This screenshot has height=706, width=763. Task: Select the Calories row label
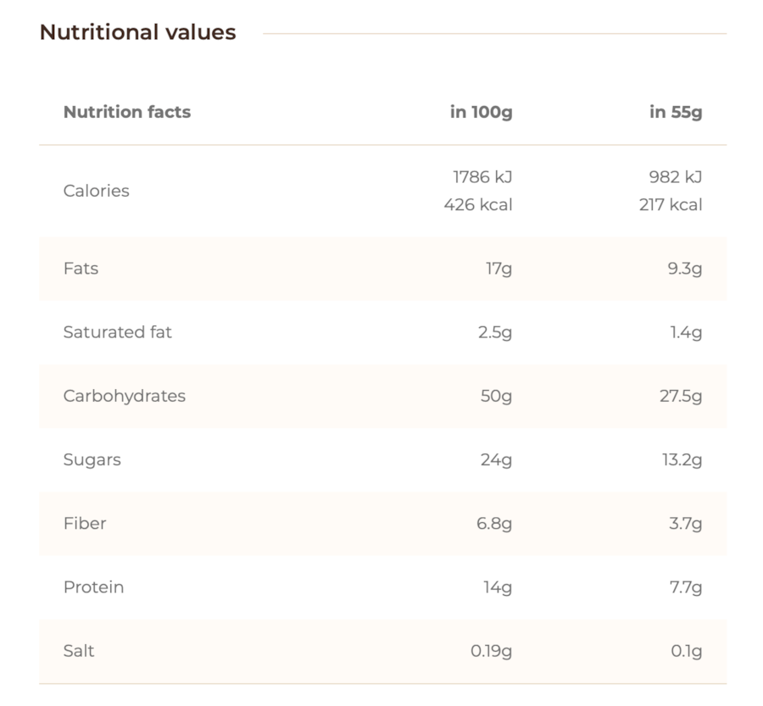(97, 191)
